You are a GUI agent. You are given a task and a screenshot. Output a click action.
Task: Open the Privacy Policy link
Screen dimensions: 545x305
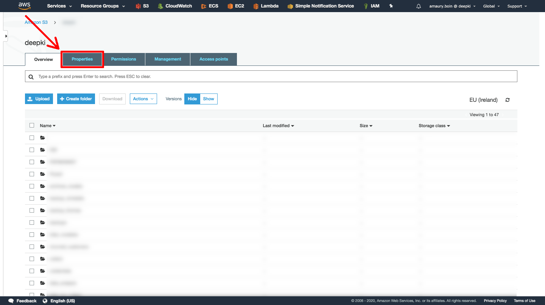coord(495,301)
